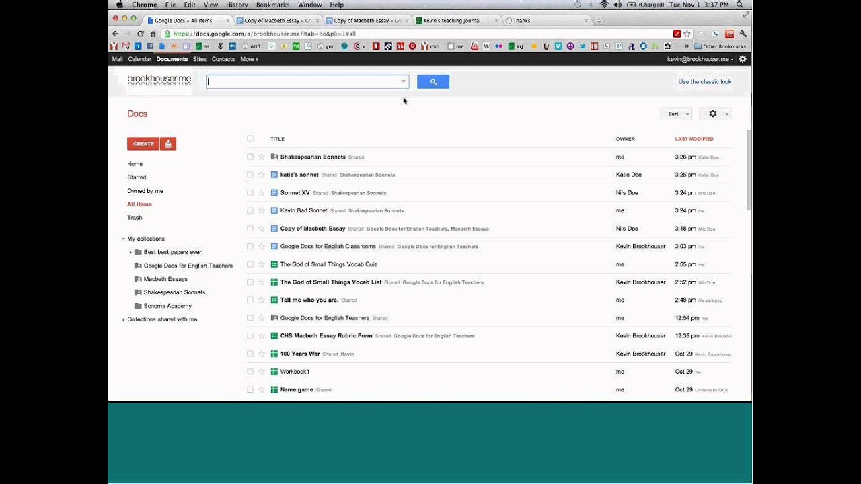Click the gear icon in the black bar
Viewport: 861px width, 484px height.
coord(743,59)
